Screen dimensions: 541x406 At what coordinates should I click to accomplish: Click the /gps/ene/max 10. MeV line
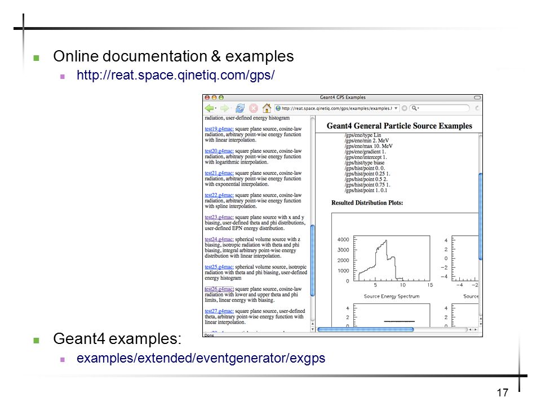(x=368, y=146)
